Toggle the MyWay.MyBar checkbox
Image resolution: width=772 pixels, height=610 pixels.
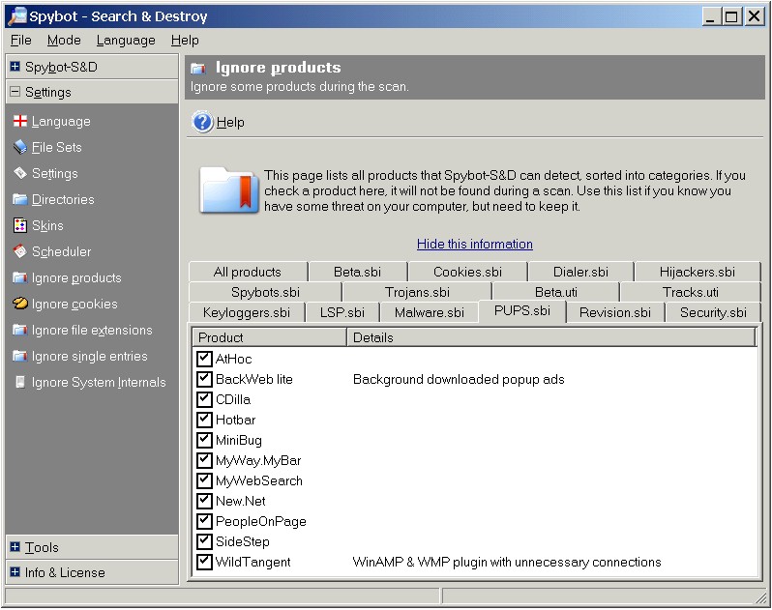click(x=204, y=460)
